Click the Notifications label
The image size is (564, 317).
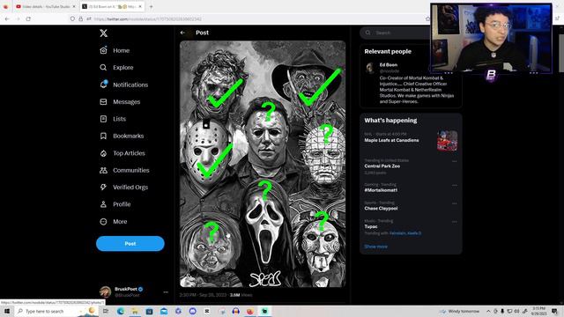click(x=130, y=85)
